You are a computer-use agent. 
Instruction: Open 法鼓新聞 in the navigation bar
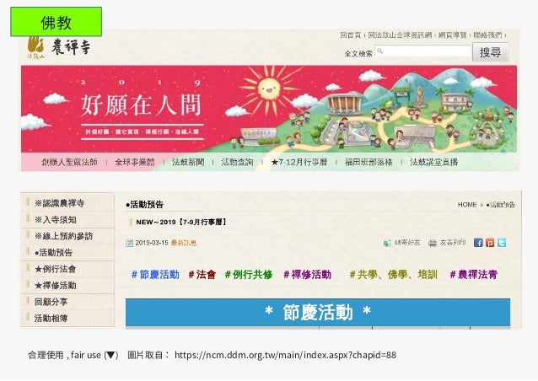point(188,162)
